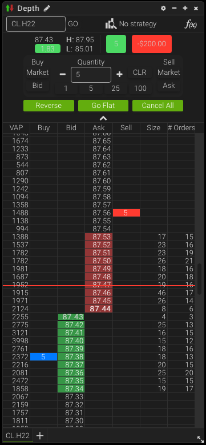Collapse the order panel with up chevron
This screenshot has width=206, height=445.
pos(103,118)
